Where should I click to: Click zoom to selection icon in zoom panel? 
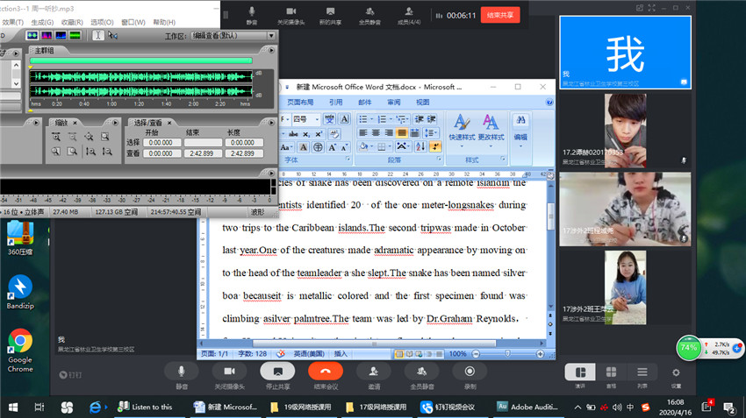[105, 137]
